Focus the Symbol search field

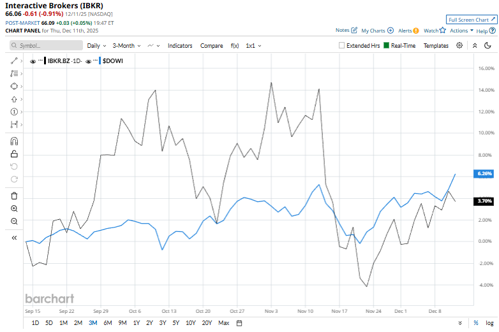(46, 45)
